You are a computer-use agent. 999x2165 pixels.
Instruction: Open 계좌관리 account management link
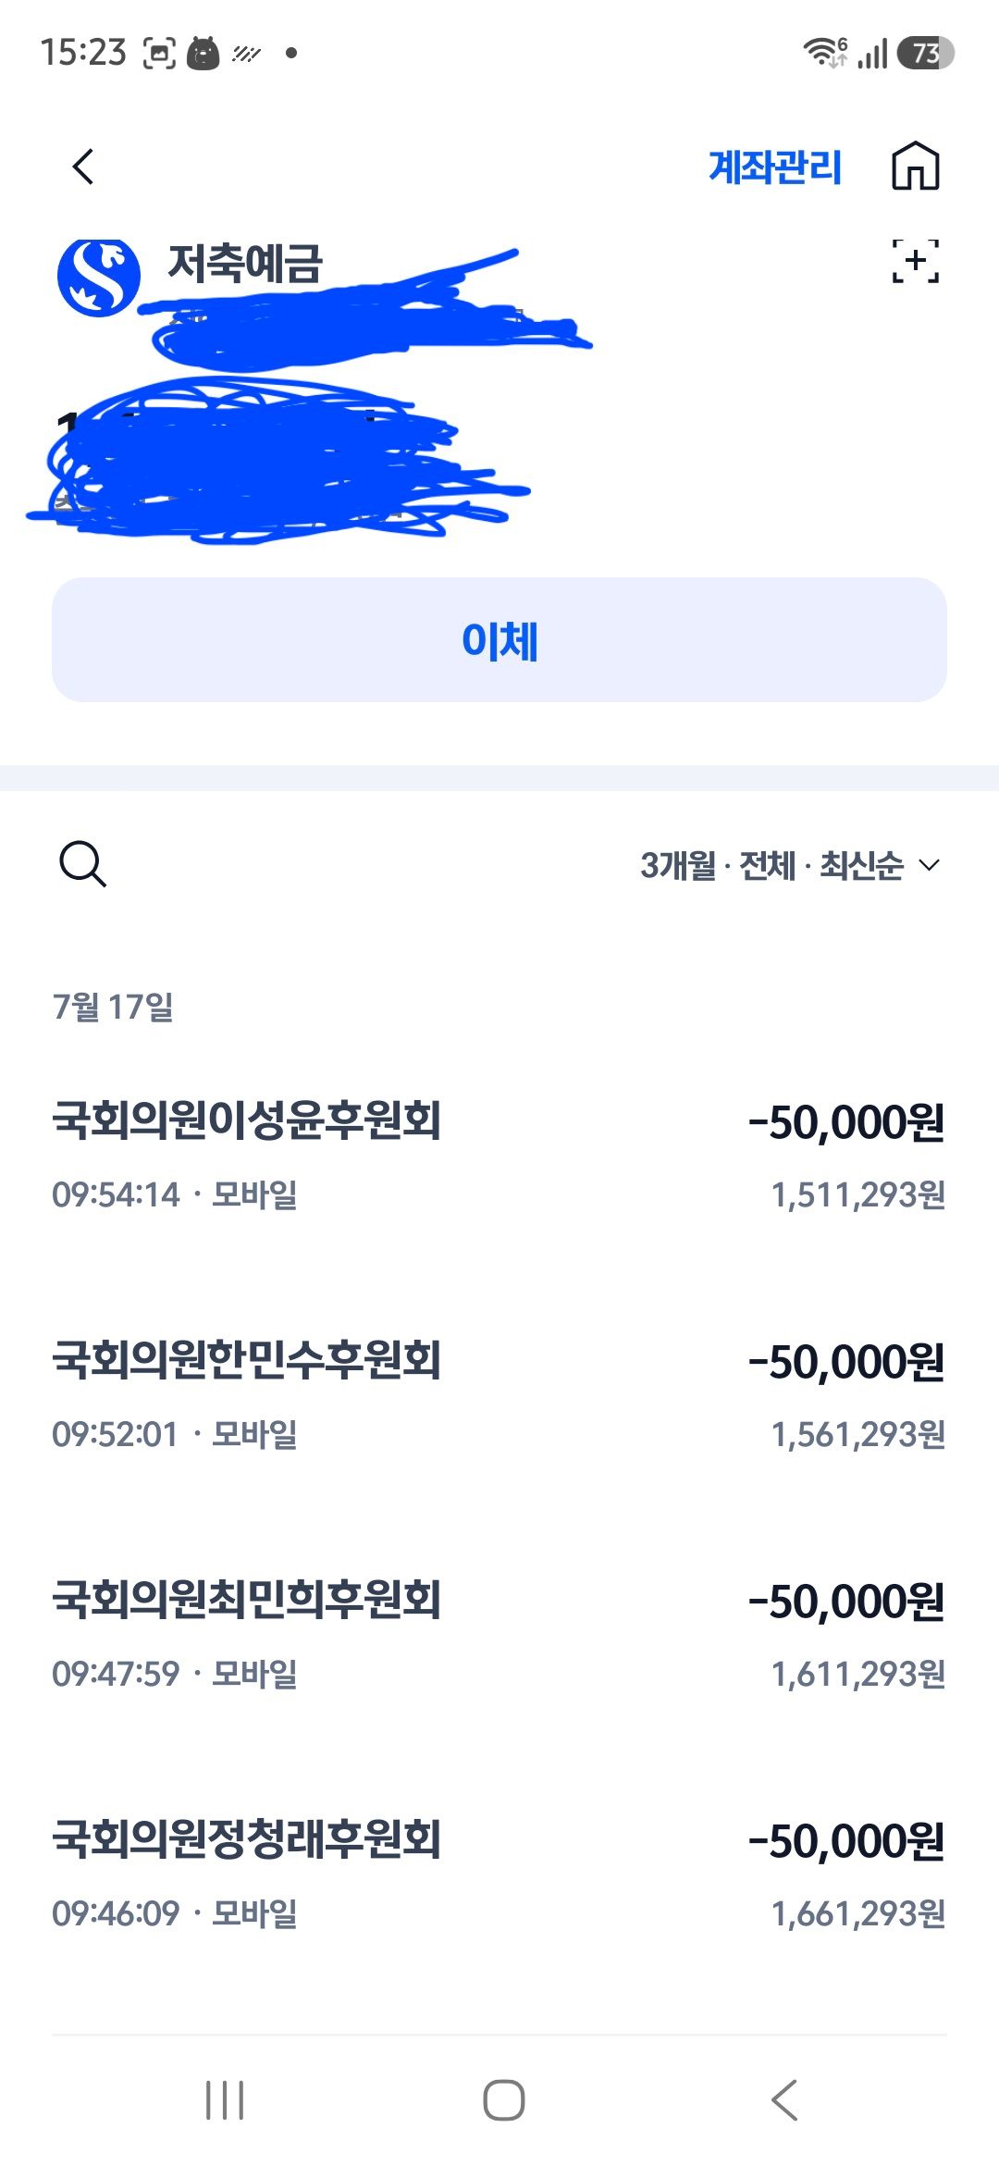775,167
